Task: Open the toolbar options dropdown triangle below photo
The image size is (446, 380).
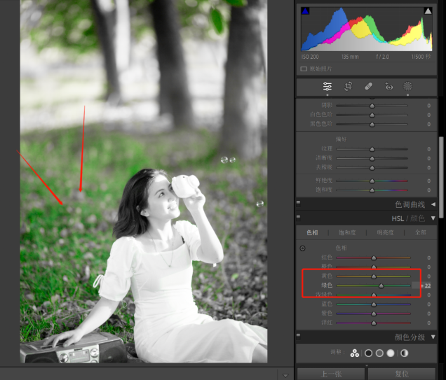Action: coord(285,376)
